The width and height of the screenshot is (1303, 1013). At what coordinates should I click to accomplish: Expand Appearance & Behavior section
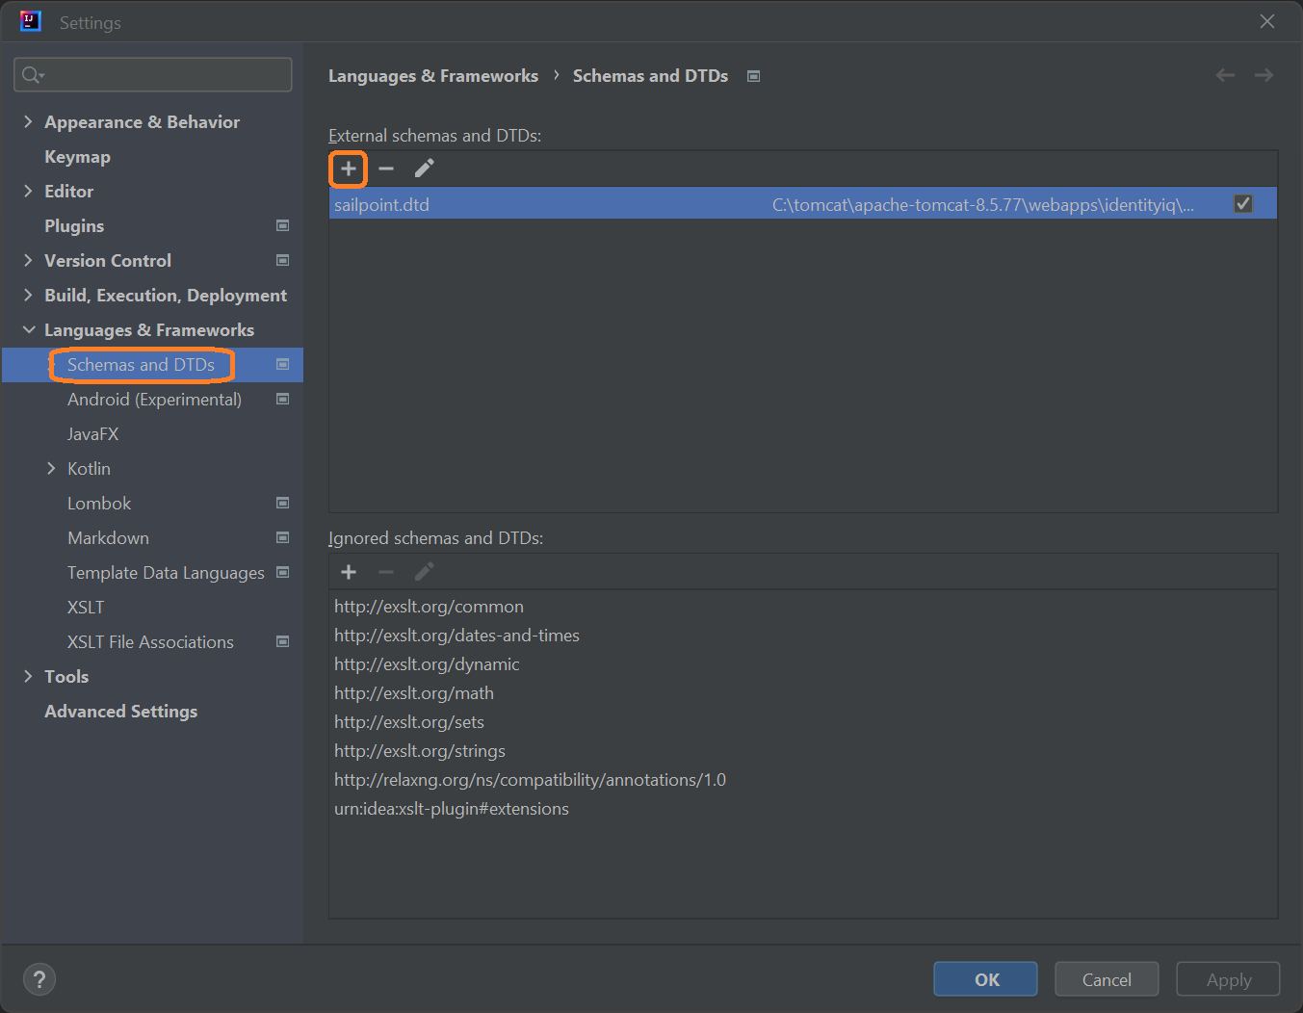tap(28, 121)
